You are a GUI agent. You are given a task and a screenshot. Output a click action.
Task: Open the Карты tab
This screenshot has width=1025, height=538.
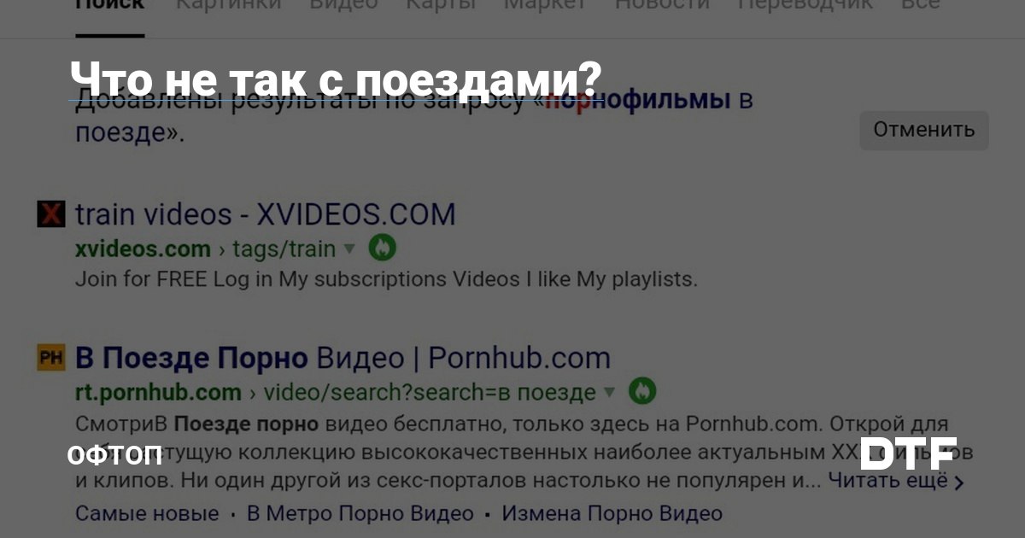(x=441, y=3)
